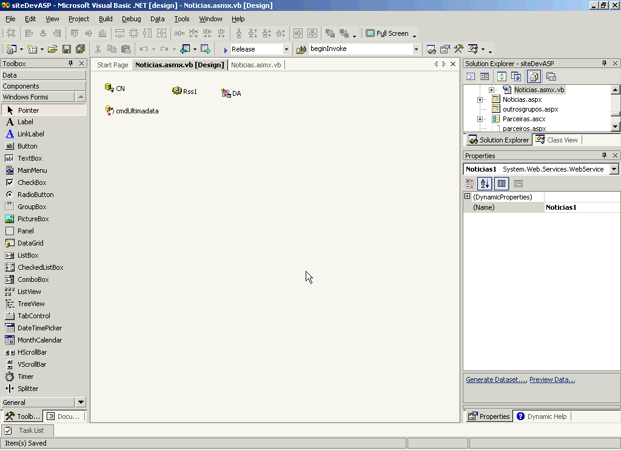Click the Toolbox hammer icon in toolbar
The width and height of the screenshot is (621, 451).
tap(459, 49)
